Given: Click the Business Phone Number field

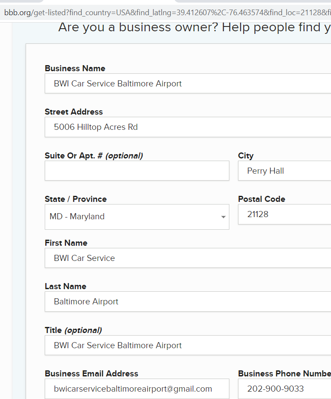Looking at the screenshot, I should 285,389.
